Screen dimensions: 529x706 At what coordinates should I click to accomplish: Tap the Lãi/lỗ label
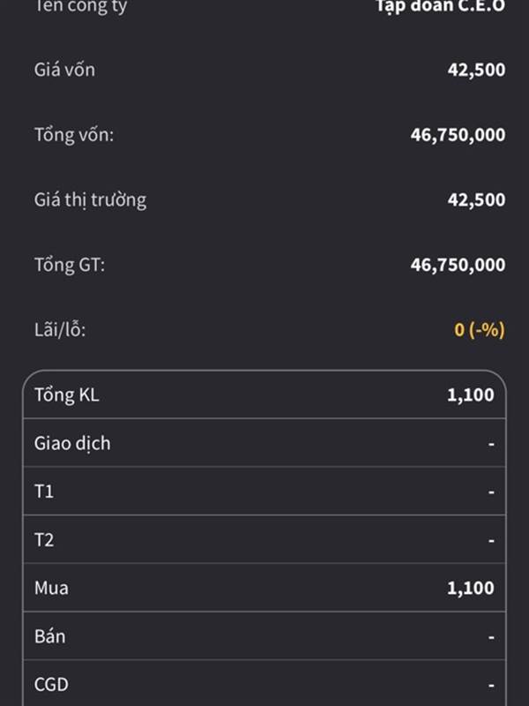click(60, 329)
